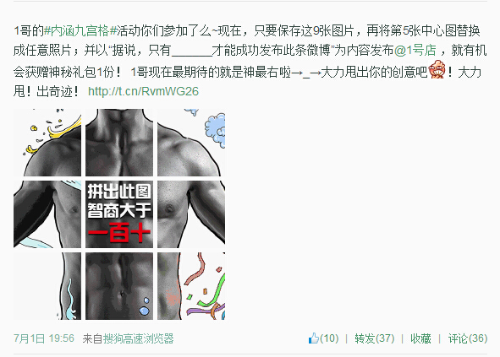Select middle-left tile showing arm
500x357 pixels.
(x=47, y=214)
